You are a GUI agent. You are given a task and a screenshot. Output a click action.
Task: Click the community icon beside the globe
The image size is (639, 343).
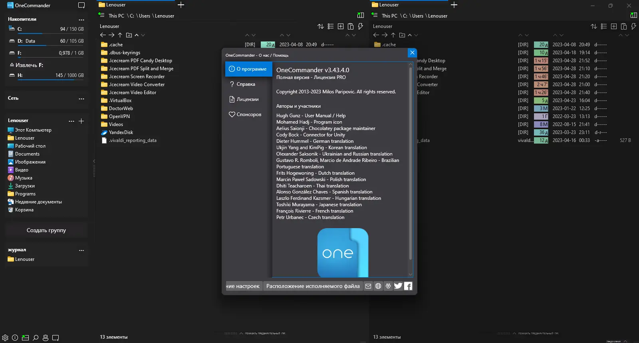pyautogui.click(x=388, y=286)
